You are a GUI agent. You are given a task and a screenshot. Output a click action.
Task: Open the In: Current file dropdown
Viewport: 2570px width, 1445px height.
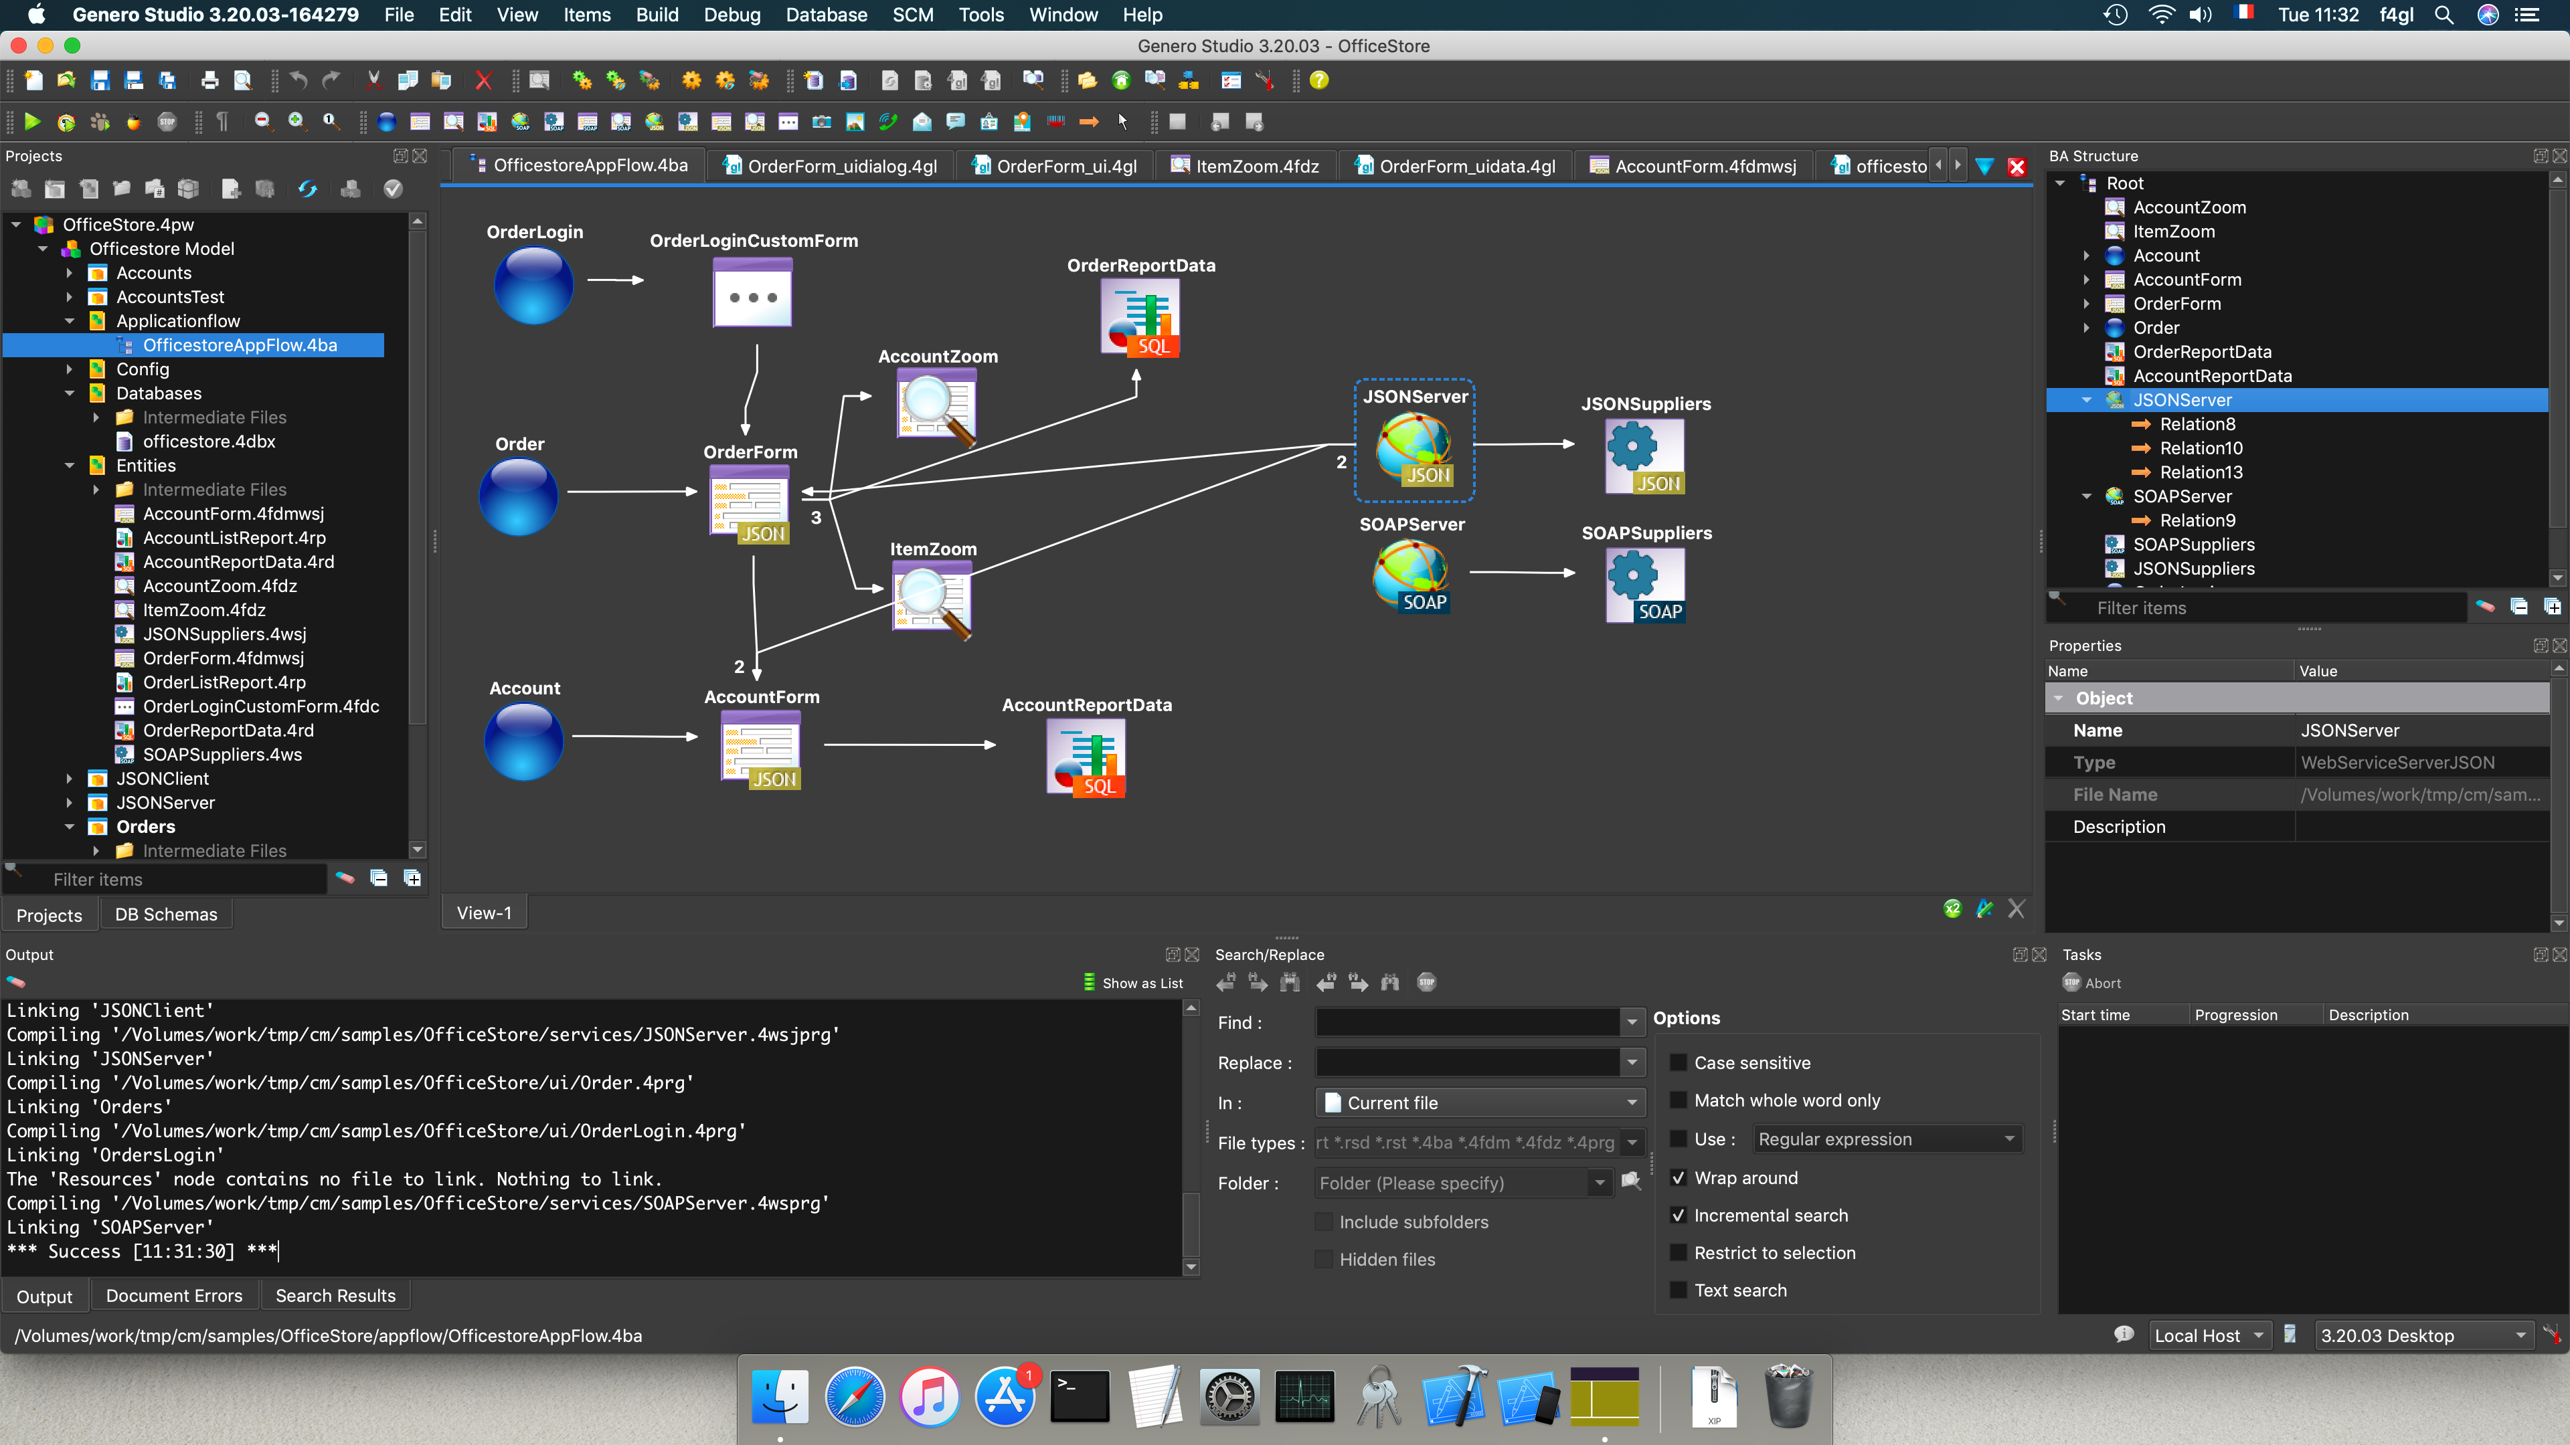(x=1480, y=1103)
